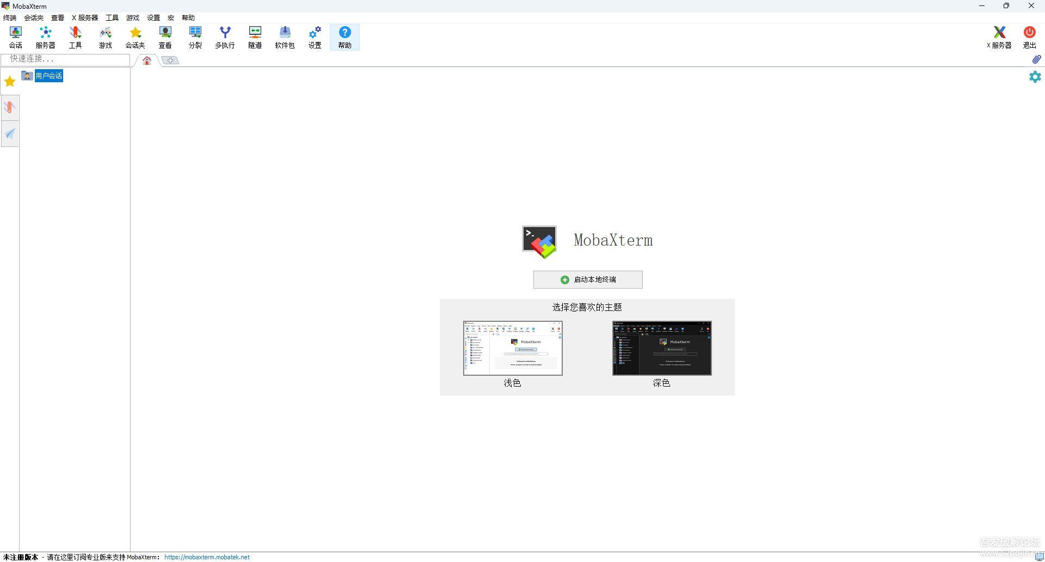
Task: Click the 深色 theme label
Action: [x=661, y=383]
